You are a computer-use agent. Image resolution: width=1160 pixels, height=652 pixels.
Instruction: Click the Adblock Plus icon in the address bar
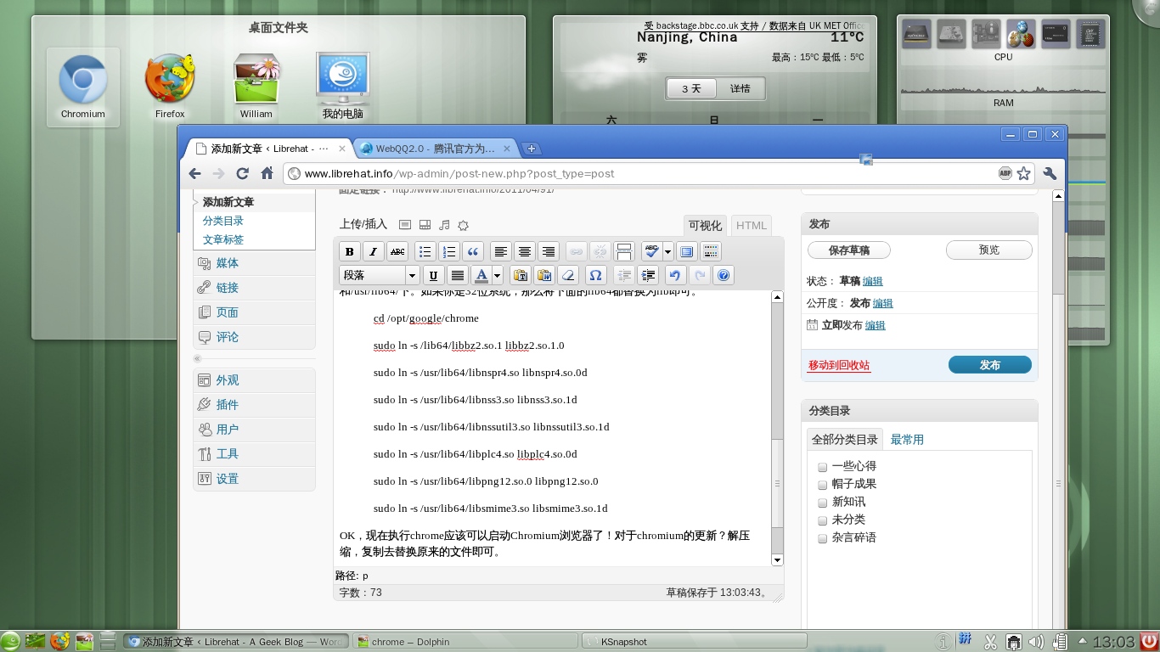[x=1004, y=172]
